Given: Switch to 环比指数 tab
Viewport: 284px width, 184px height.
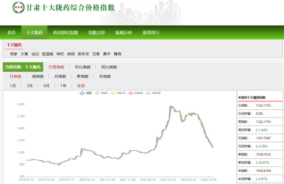Looking at the screenshot, I should [x=83, y=67].
